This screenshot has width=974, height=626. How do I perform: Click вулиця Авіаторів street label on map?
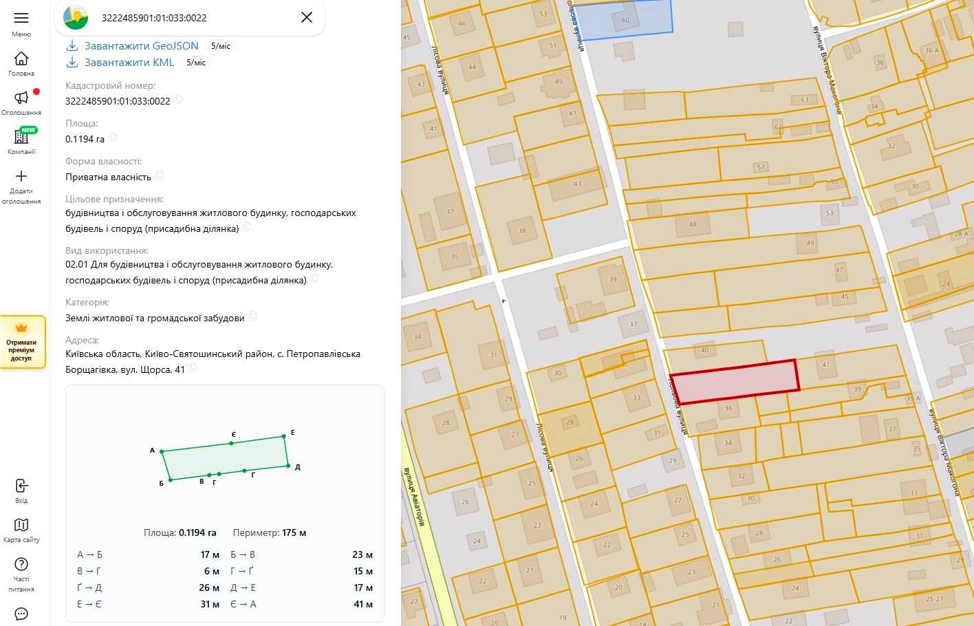(414, 497)
